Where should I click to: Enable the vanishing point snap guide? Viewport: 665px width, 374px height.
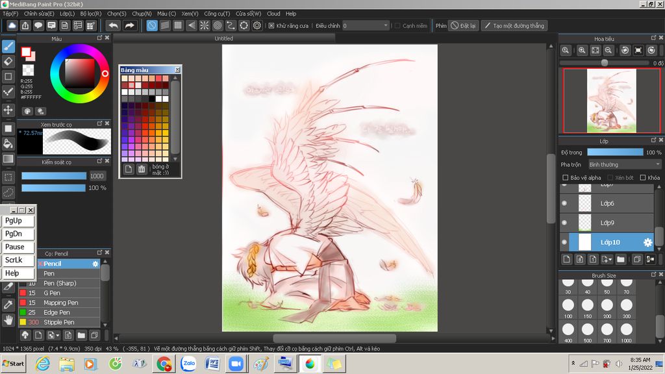(x=192, y=25)
